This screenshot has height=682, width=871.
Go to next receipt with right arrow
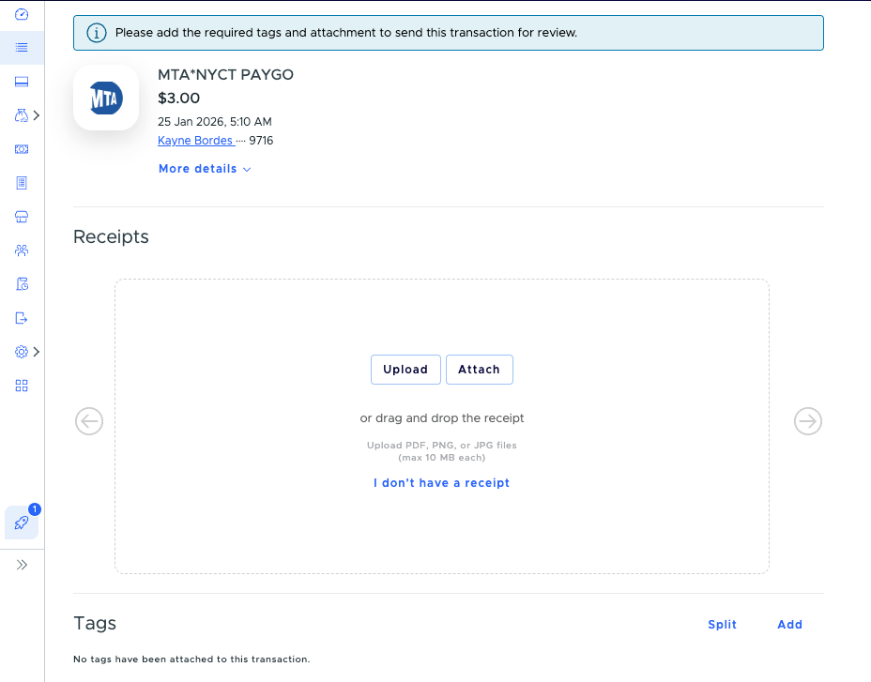click(x=808, y=421)
